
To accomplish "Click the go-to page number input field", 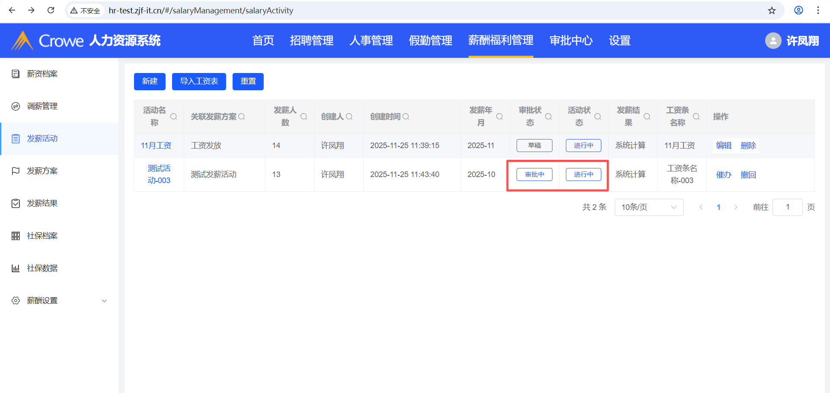I will (x=787, y=207).
